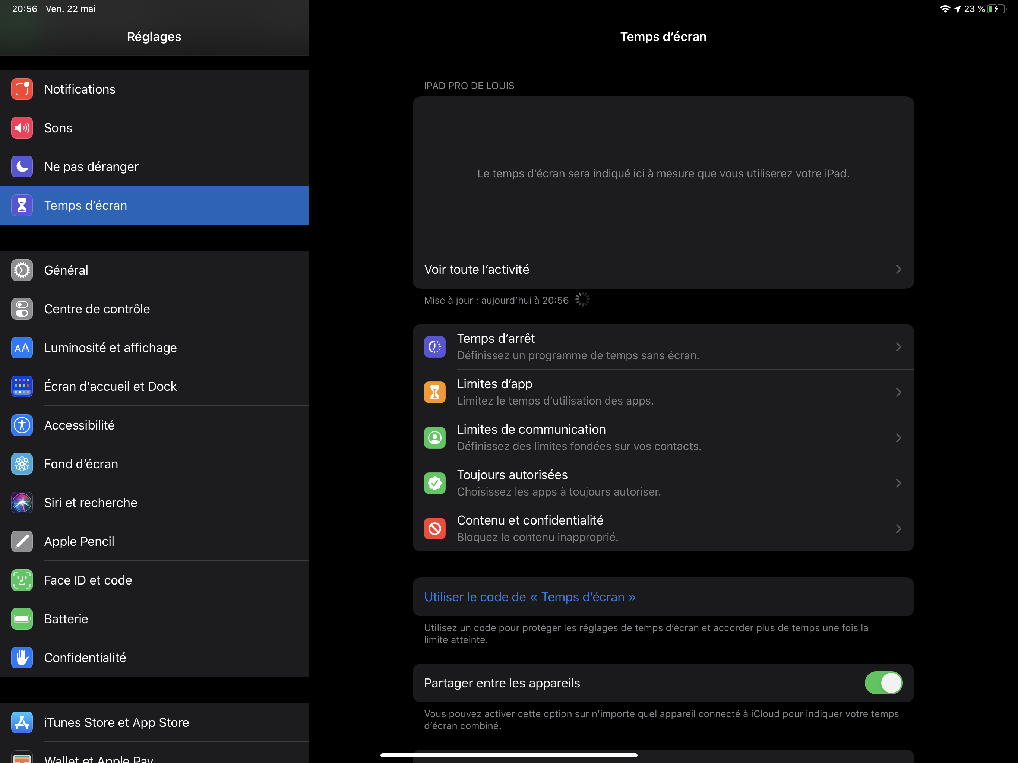
Task: Open iTunes Store et App Store
Action: point(116,722)
